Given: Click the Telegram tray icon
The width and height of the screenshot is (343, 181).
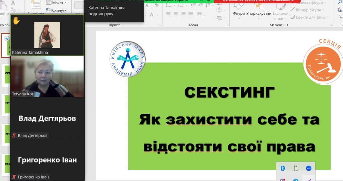Looking at the screenshot, I should coord(296,180).
